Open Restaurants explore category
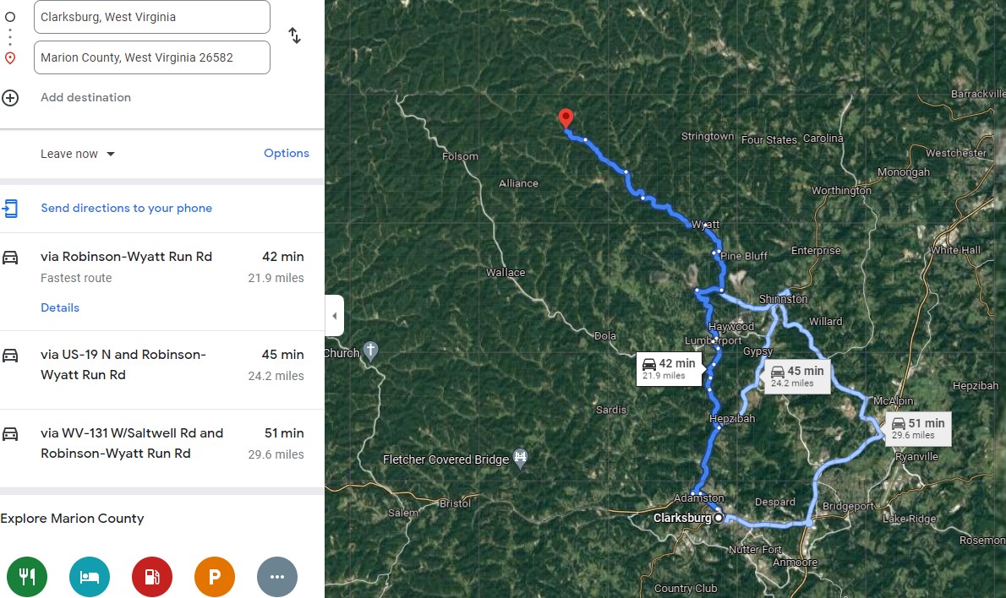 (27, 577)
